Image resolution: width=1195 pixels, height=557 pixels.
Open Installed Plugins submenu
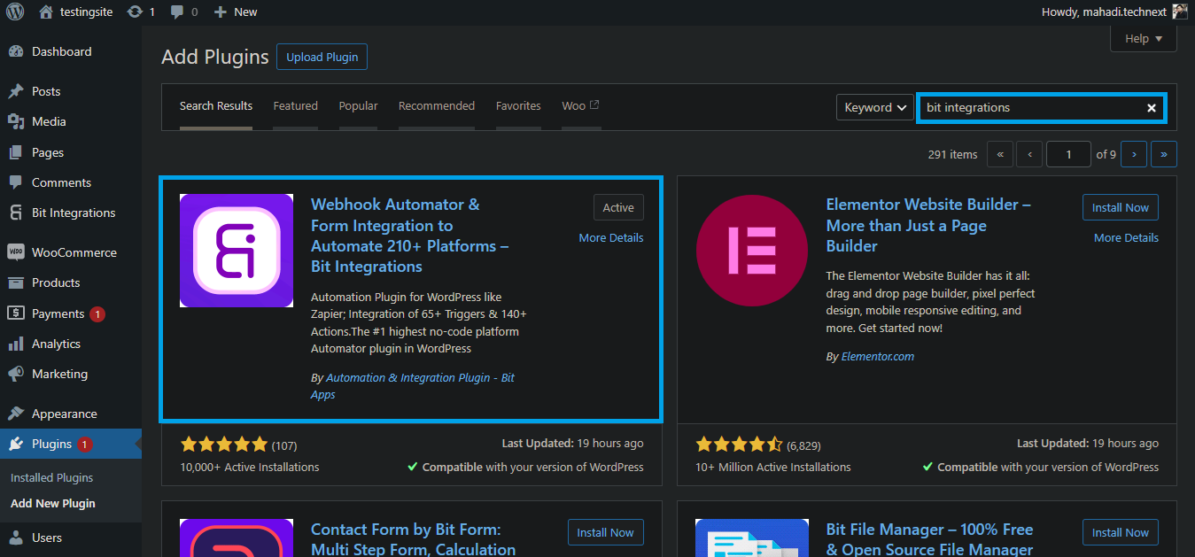[52, 477]
